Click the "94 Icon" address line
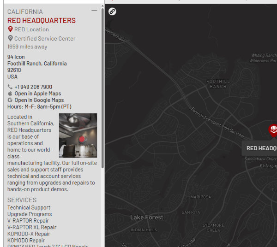Viewport: 277px width, 247px height. click(x=16, y=57)
